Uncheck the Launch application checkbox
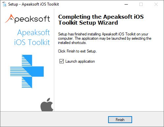 (61, 61)
